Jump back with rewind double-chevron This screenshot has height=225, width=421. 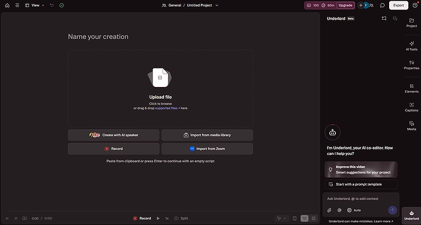[7, 218]
